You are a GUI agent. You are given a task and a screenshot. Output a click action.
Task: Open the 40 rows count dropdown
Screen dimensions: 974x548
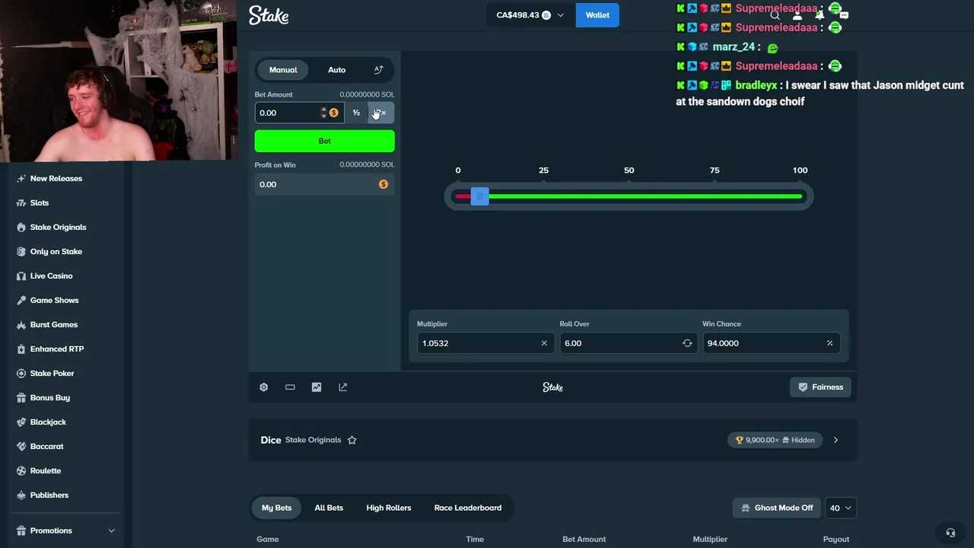click(x=841, y=508)
